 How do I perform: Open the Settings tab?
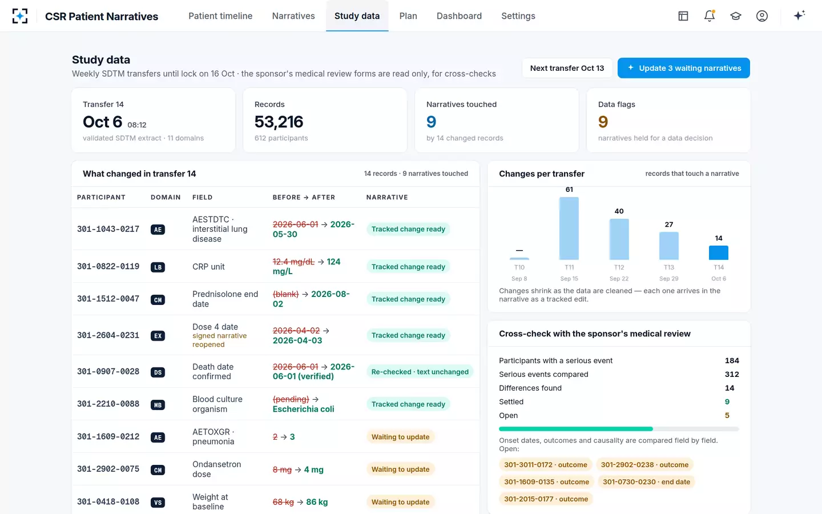tap(518, 16)
